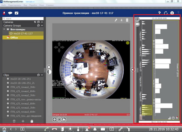Click the bell icon in bottom bar
182x132 pixels.
click(95, 129)
